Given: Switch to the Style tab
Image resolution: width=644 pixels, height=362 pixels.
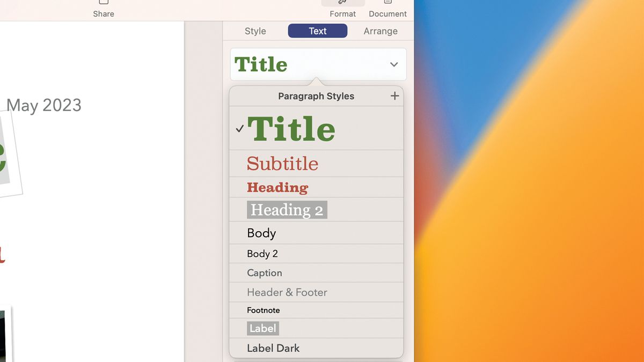Looking at the screenshot, I should point(254,31).
